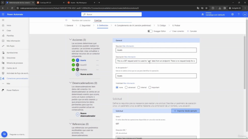Image resolution: width=248 pixels, height=139 pixels.
Task: Open Más información in the sidebar
Action: tap(13, 41)
